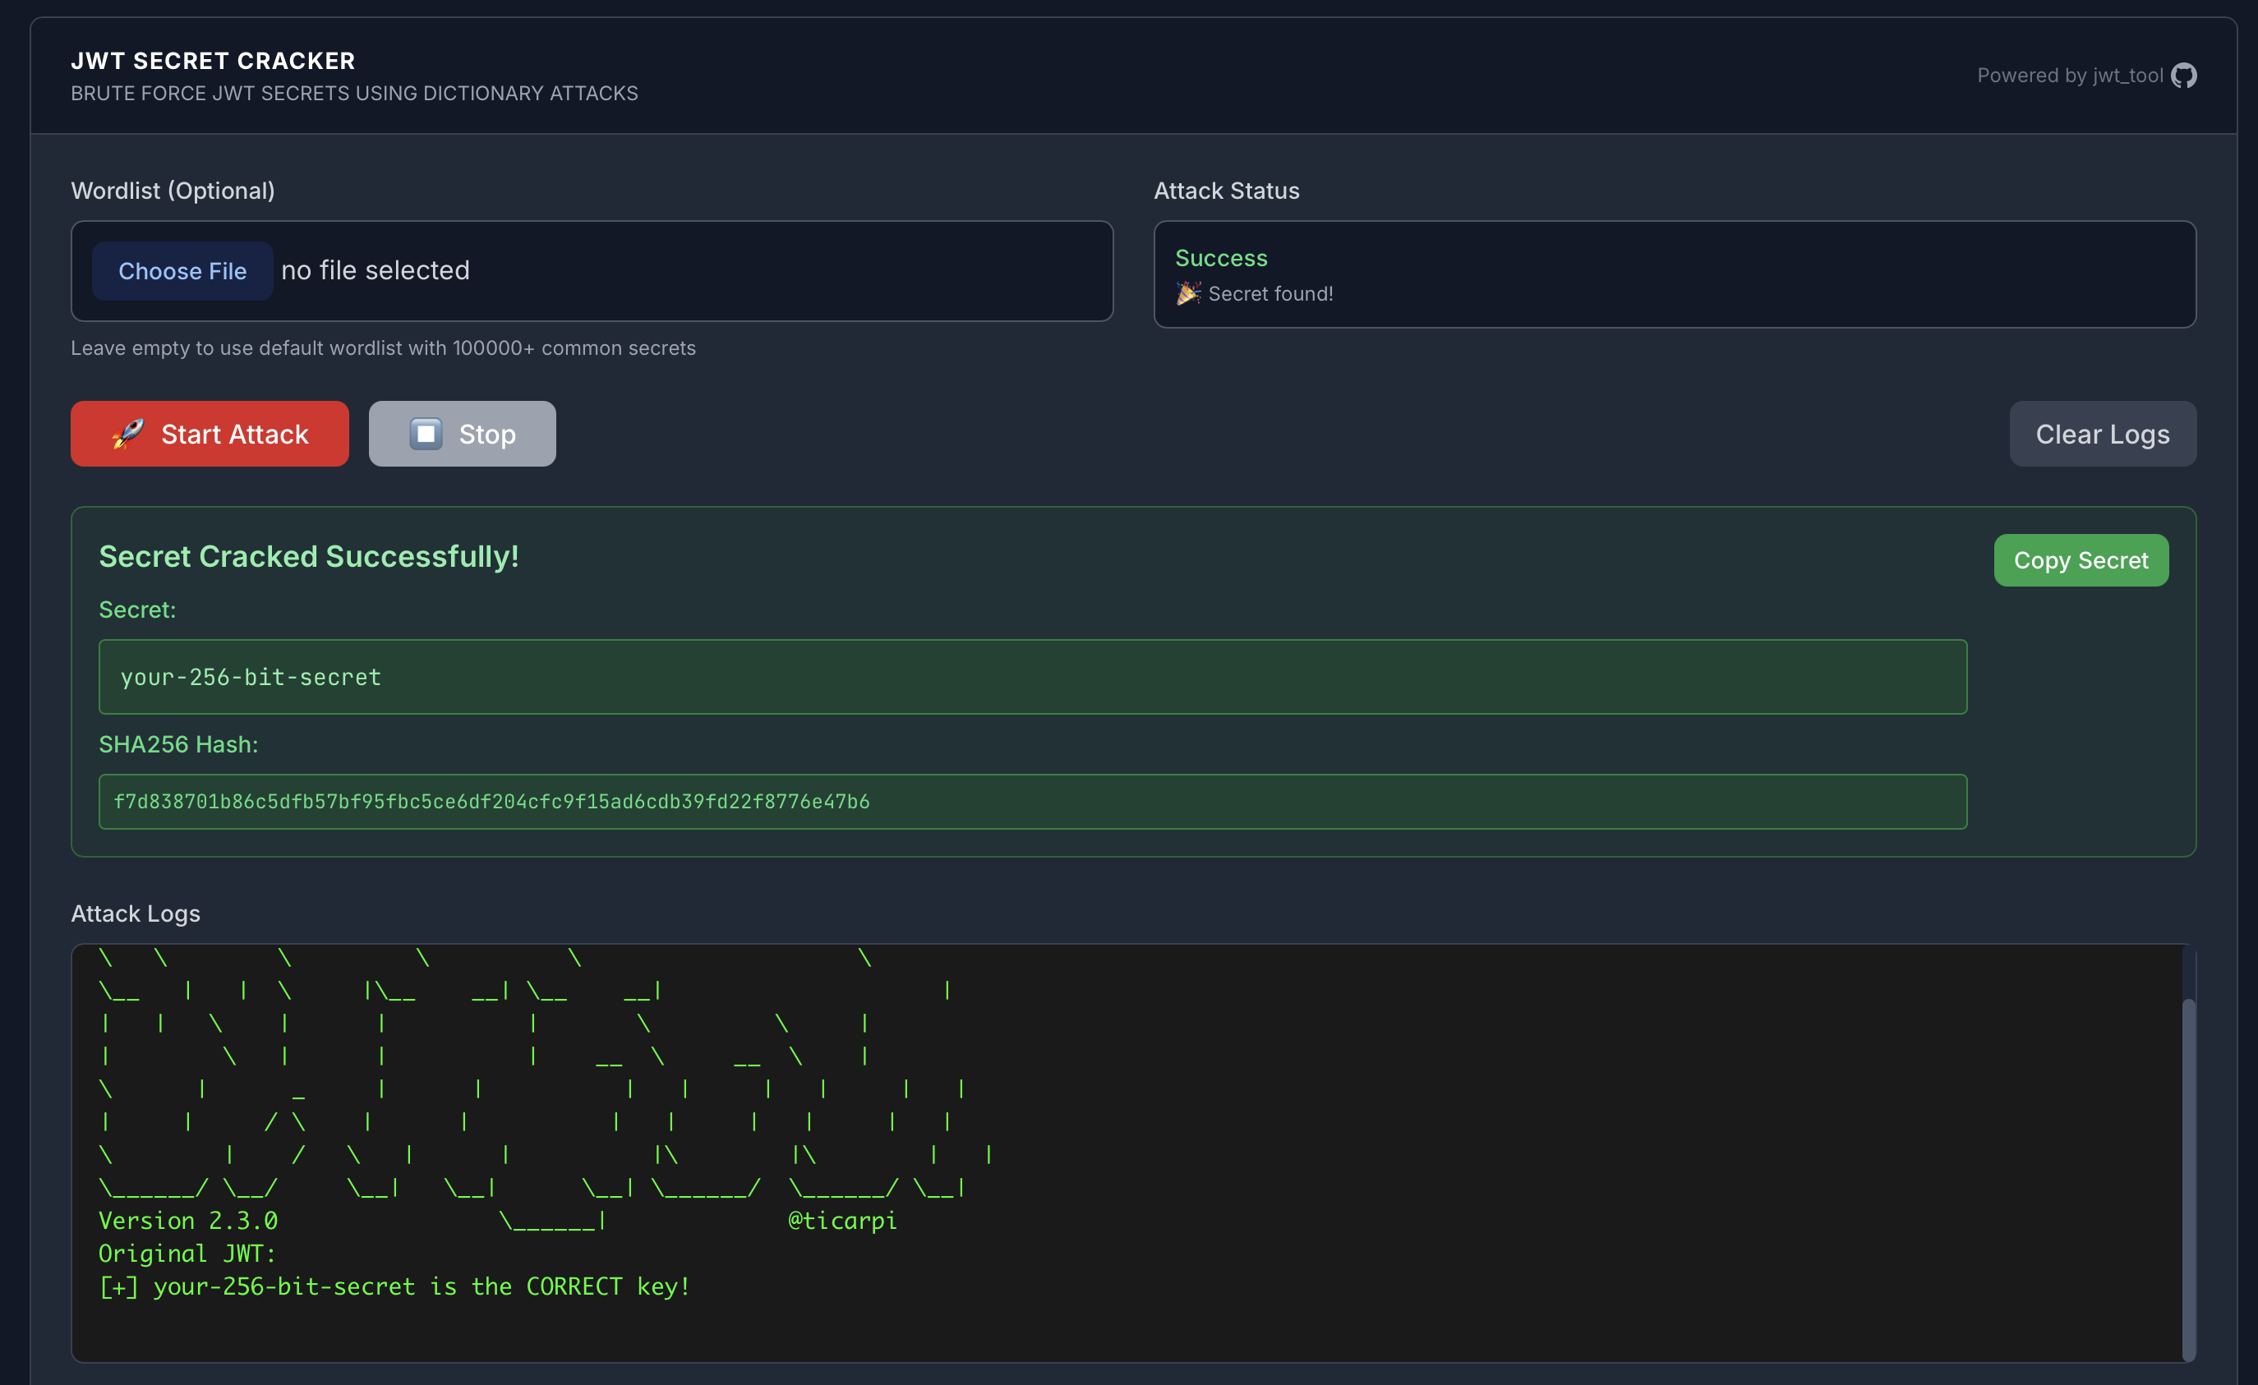
Task: Select the JWT SECRET CRACKER header title
Action: pos(213,61)
